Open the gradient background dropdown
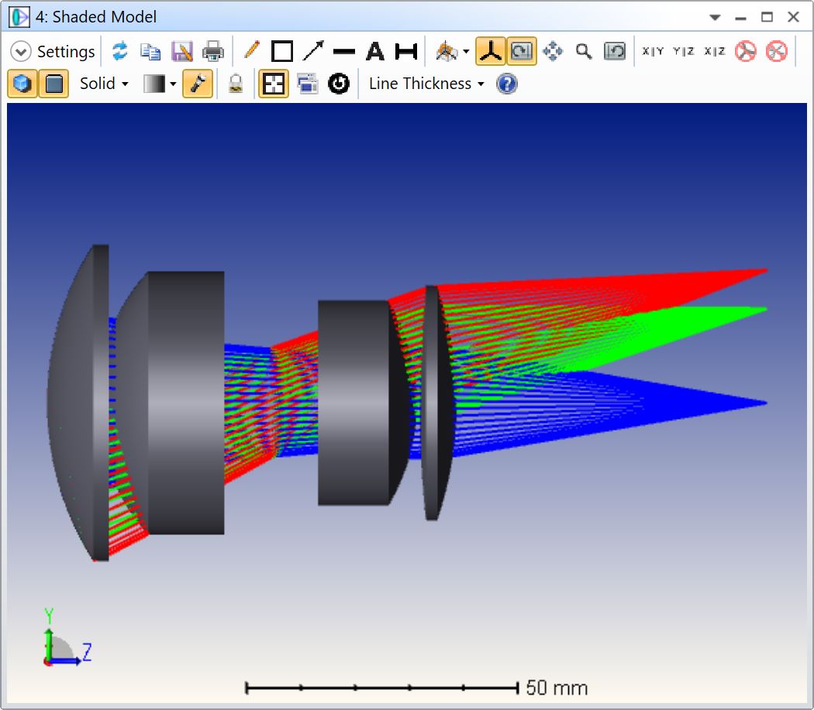The image size is (814, 710). (x=160, y=84)
